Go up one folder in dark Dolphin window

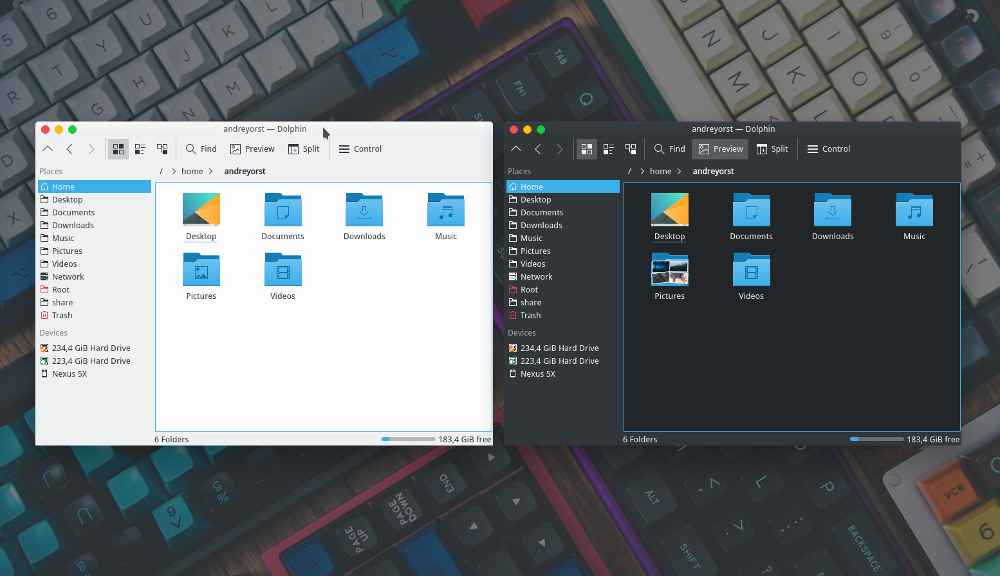coord(516,149)
